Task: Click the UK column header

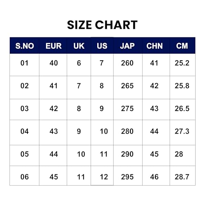Action: pyautogui.click(x=79, y=46)
